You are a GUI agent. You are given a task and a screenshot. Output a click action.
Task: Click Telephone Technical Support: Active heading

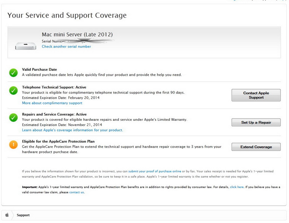pos(54,87)
